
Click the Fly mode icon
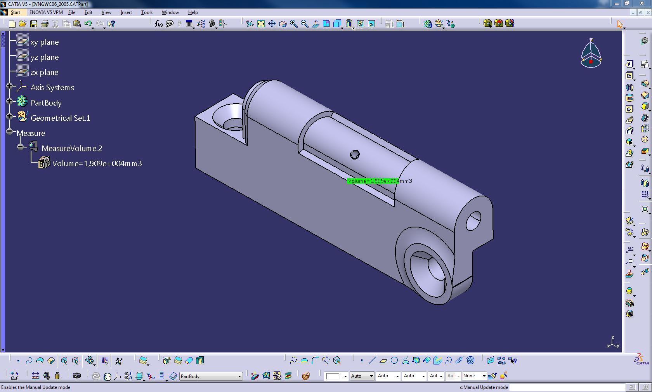[x=250, y=24]
